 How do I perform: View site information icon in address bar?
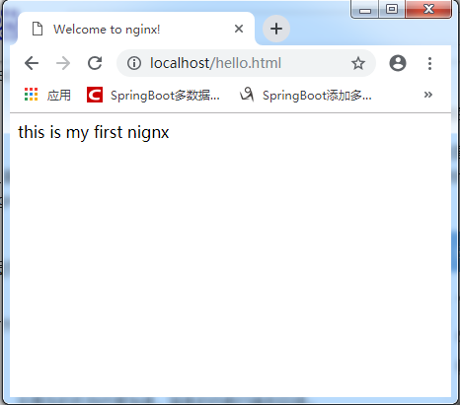134,63
